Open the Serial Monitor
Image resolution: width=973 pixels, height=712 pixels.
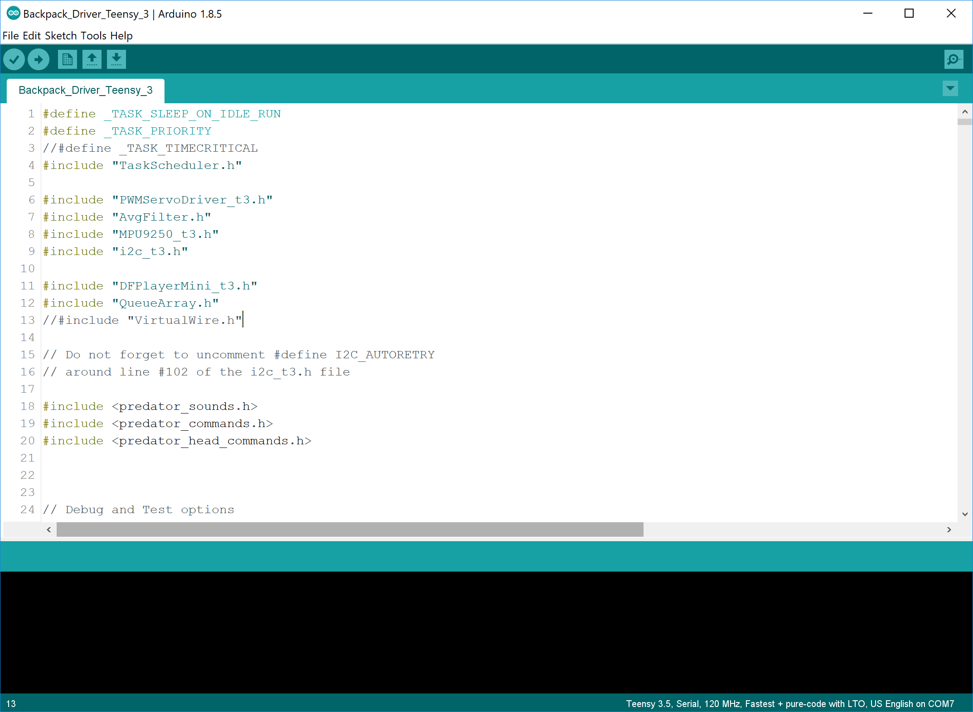[x=954, y=59]
